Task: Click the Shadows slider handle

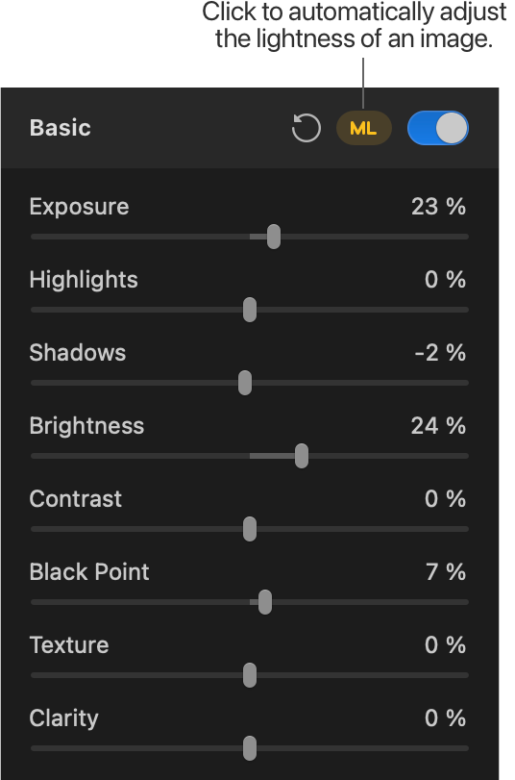Action: (245, 383)
